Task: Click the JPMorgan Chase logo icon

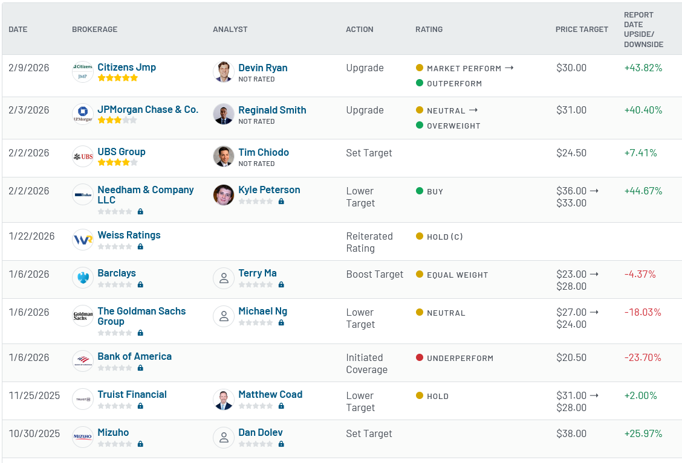Action: 83,114
